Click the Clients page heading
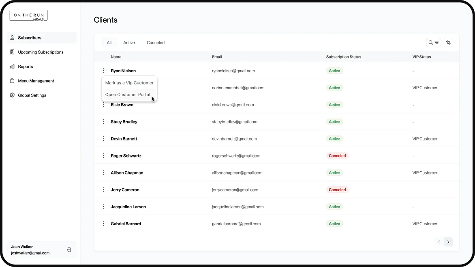This screenshot has height=267, width=475. (x=105, y=20)
